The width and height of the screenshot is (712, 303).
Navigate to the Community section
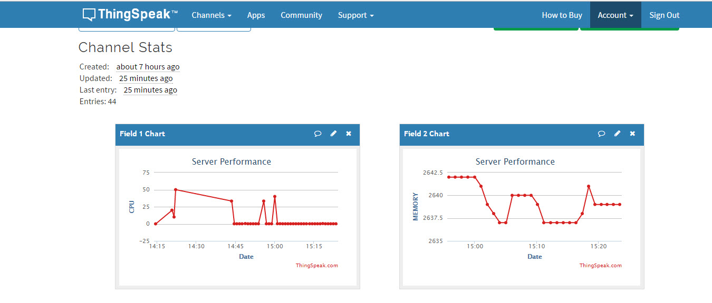click(301, 15)
